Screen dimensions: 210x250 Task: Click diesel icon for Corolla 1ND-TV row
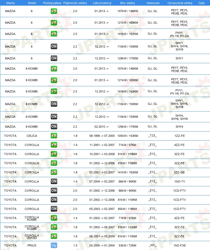[x=54, y=181]
